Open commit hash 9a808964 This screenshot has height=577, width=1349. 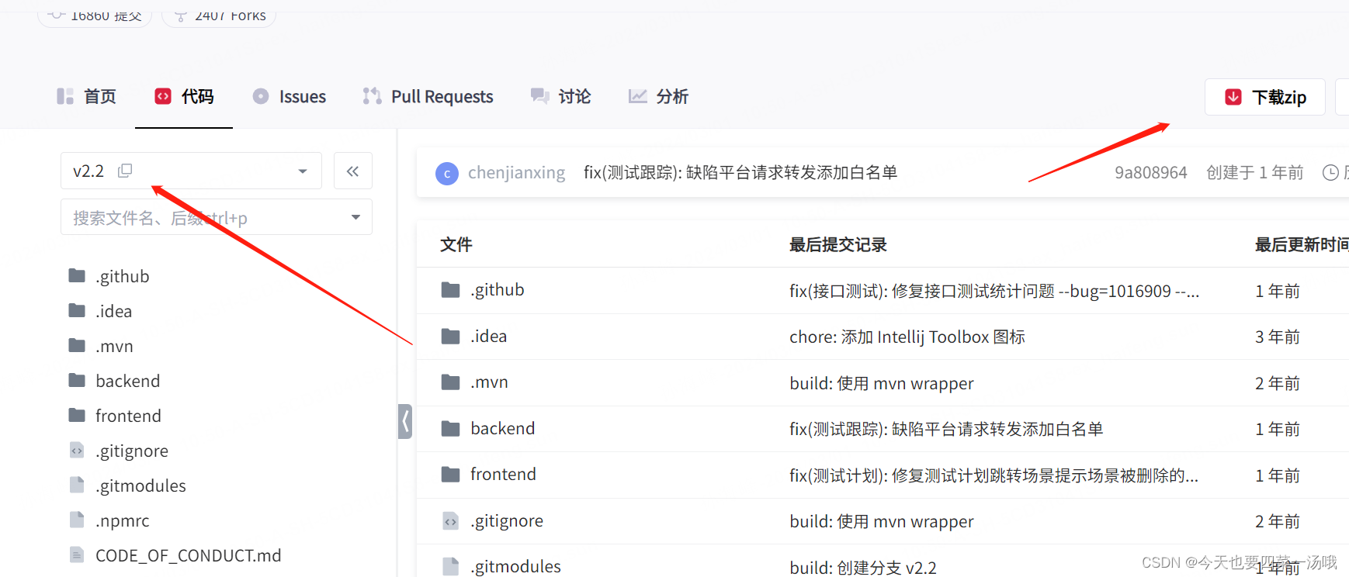[x=1151, y=172]
